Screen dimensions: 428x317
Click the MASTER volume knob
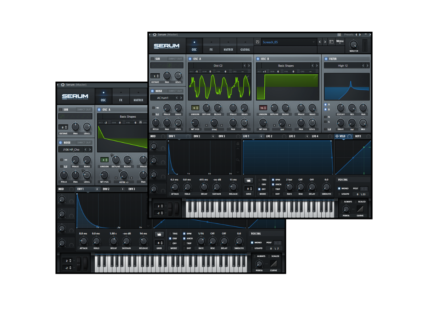pyautogui.click(x=353, y=44)
